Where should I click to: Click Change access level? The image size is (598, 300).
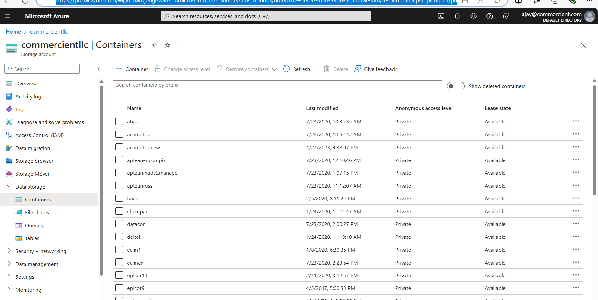pos(182,69)
